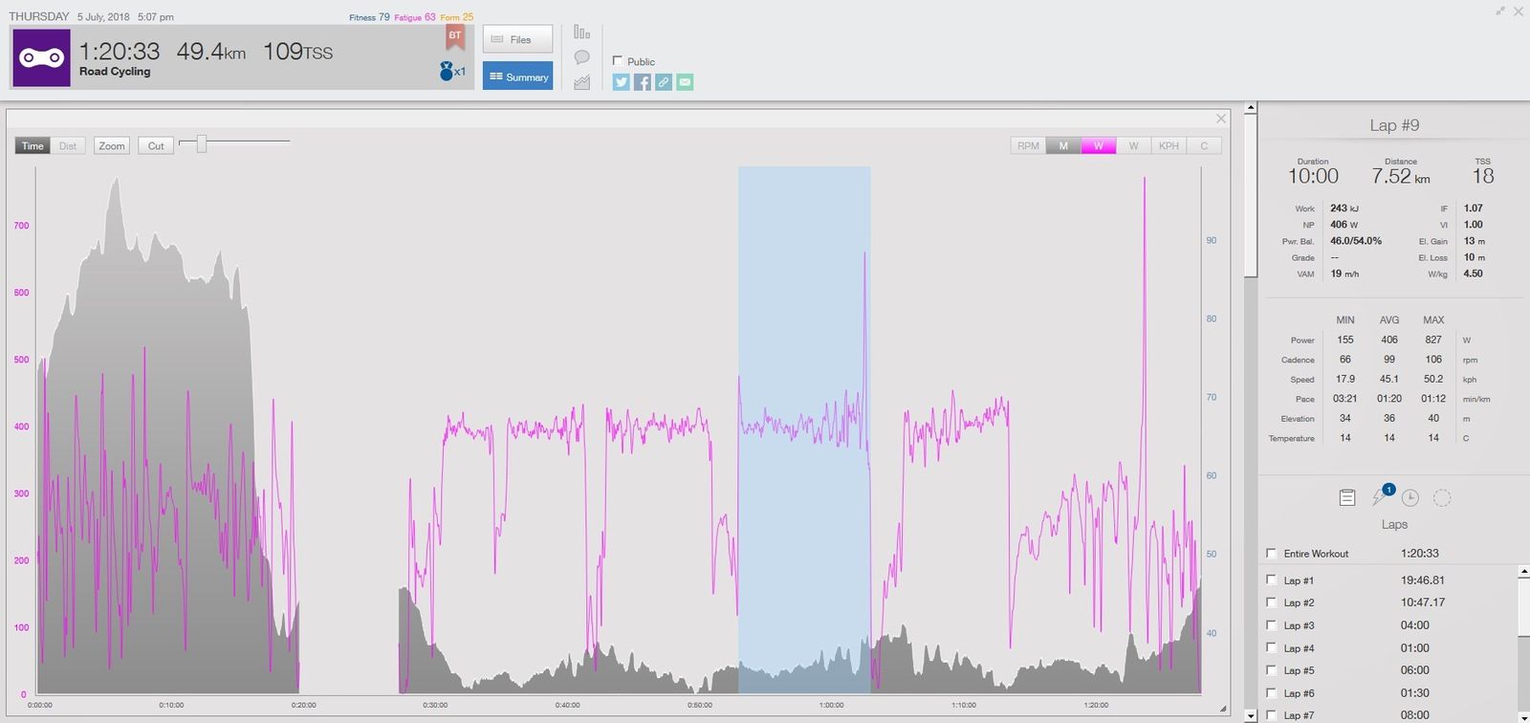Copy workout link using chain-link icon
The width and height of the screenshot is (1530, 723).
click(x=664, y=82)
